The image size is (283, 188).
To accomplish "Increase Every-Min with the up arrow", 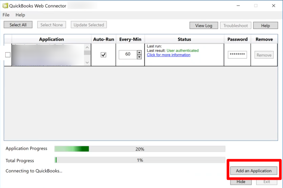I will pyautogui.click(x=139, y=52).
